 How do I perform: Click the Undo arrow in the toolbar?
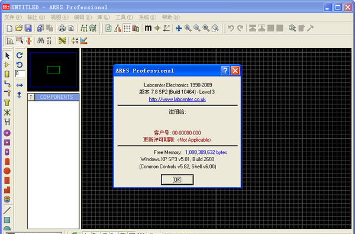[x=231, y=28]
